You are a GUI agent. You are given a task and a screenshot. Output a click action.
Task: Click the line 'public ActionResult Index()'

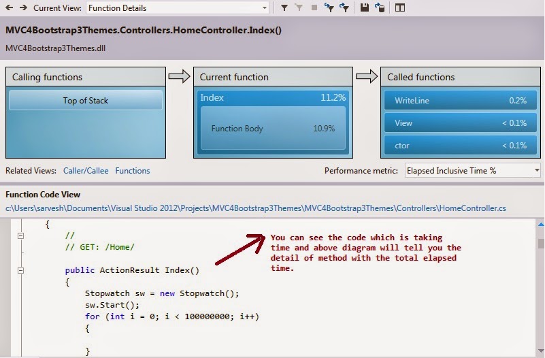pos(132,270)
